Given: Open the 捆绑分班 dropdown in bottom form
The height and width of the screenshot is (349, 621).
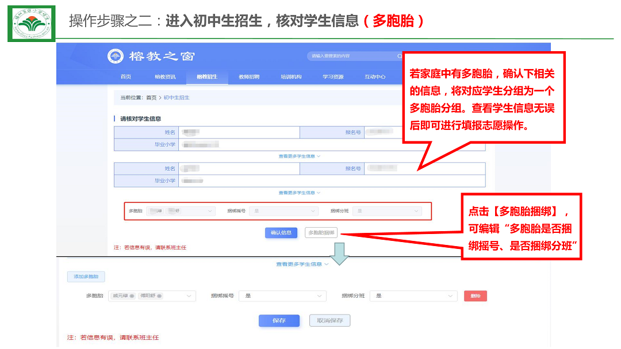Looking at the screenshot, I should [x=413, y=296].
